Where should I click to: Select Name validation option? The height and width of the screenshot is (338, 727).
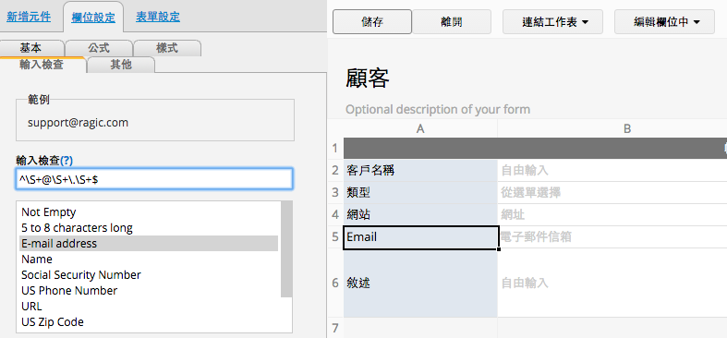point(149,260)
